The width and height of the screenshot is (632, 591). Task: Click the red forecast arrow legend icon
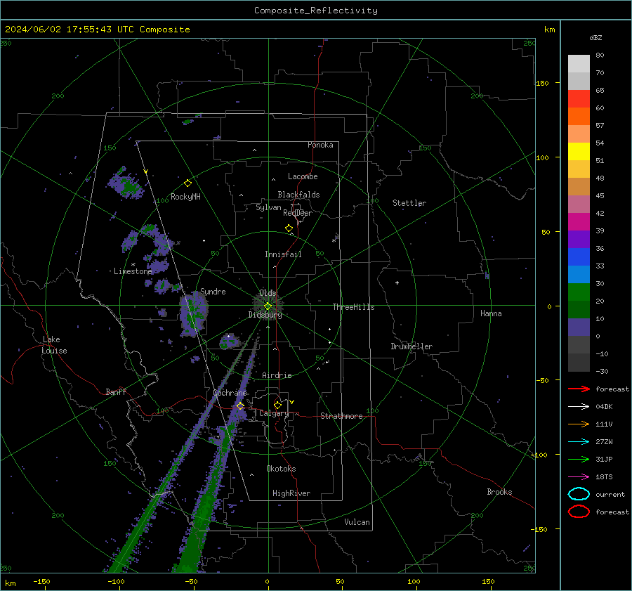click(579, 389)
